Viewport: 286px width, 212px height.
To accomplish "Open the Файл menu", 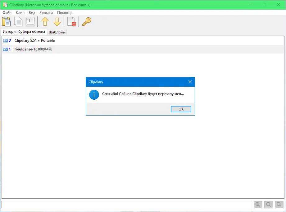I will tap(7, 13).
